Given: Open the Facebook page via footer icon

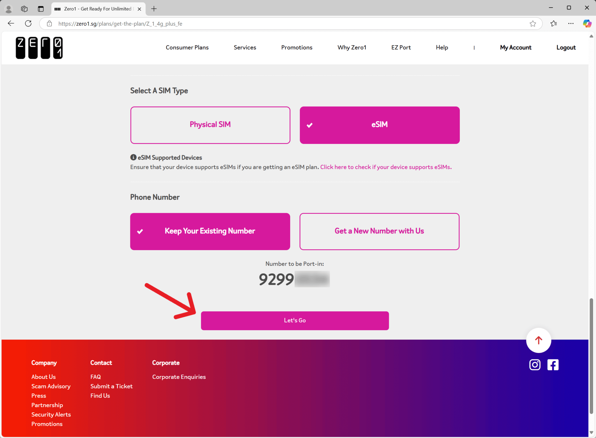Looking at the screenshot, I should [x=552, y=364].
